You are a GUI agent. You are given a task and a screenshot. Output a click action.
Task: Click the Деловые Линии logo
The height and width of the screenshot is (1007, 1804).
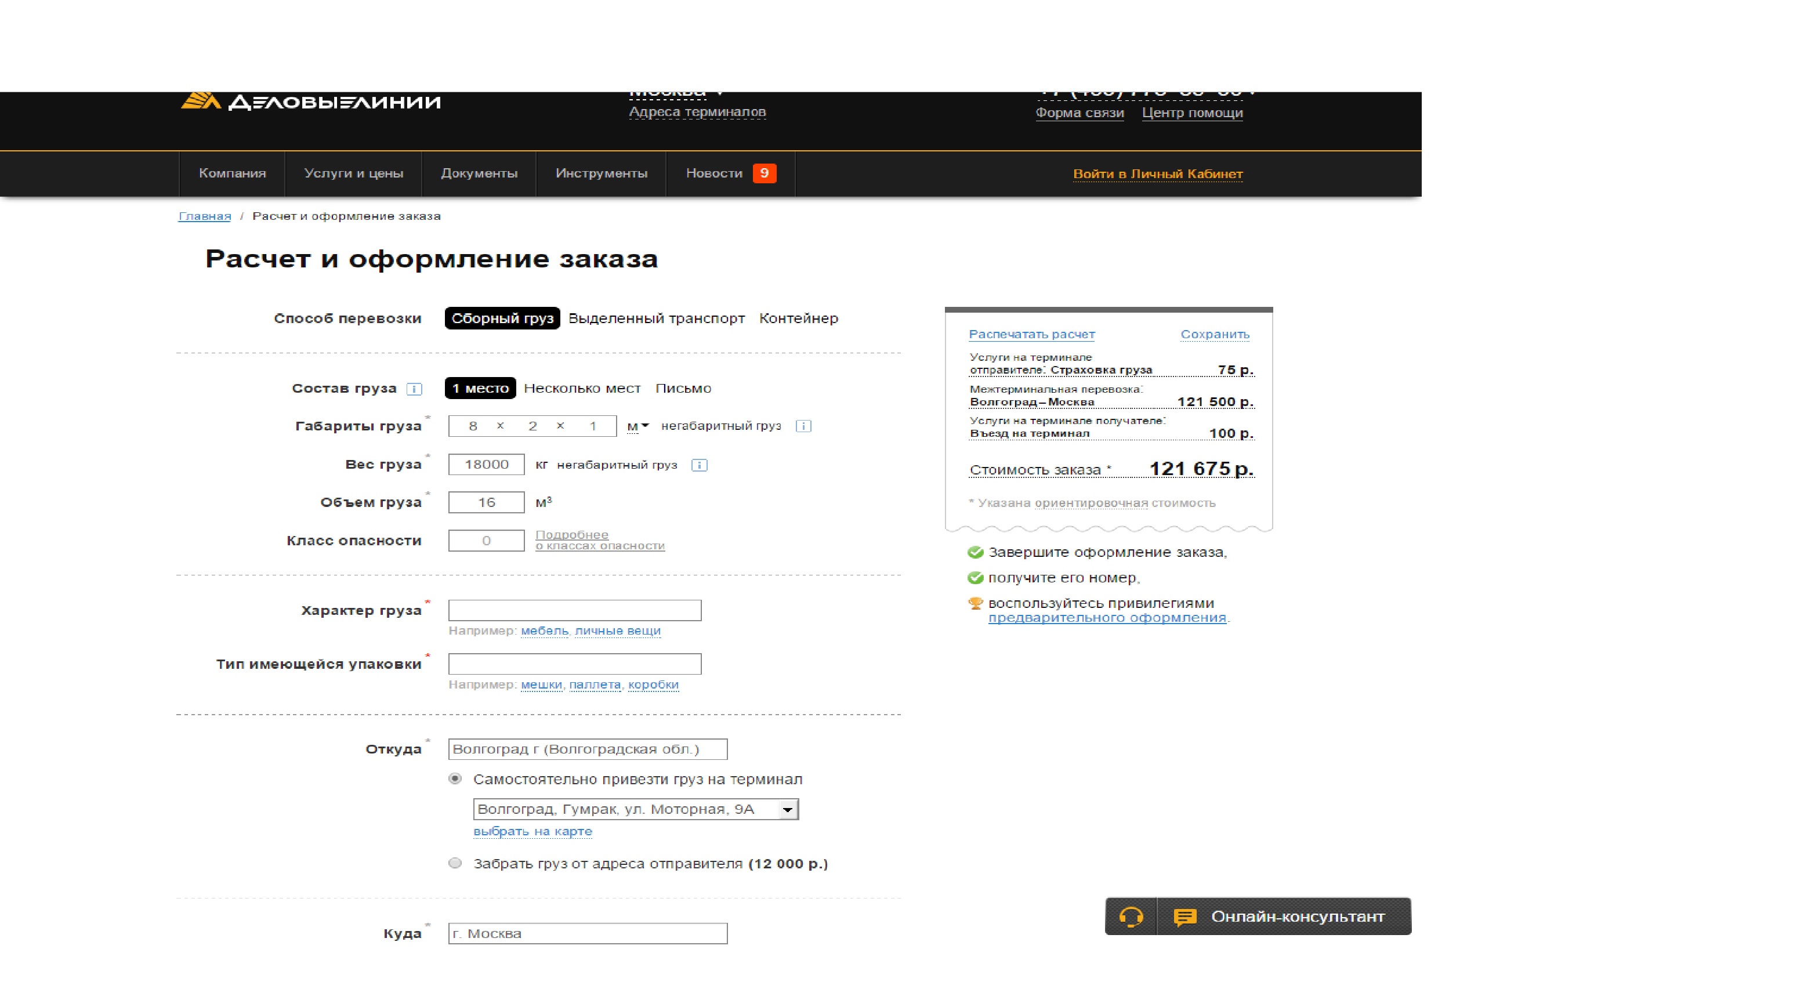311,102
